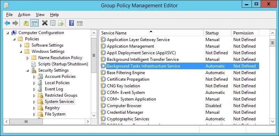The height and width of the screenshot is (136, 279).
Task: Expand the Account Policies node arrow
Action: [x=34, y=77]
